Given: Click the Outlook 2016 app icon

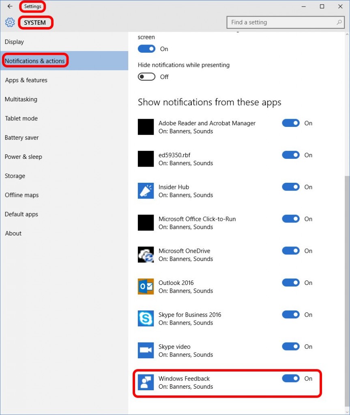Looking at the screenshot, I should click(146, 286).
